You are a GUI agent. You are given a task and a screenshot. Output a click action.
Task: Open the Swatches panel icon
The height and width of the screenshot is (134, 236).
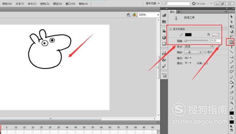[164, 22]
